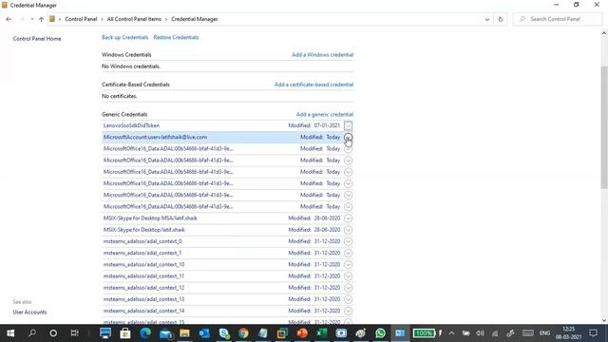Image resolution: width=608 pixels, height=342 pixels.
Task: Open File Explorer on taskbar
Action: click(x=184, y=333)
